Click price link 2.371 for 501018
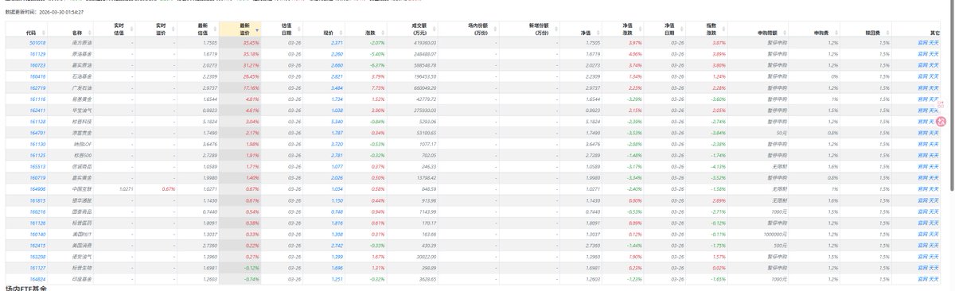The height and width of the screenshot is (291, 955). [x=337, y=42]
